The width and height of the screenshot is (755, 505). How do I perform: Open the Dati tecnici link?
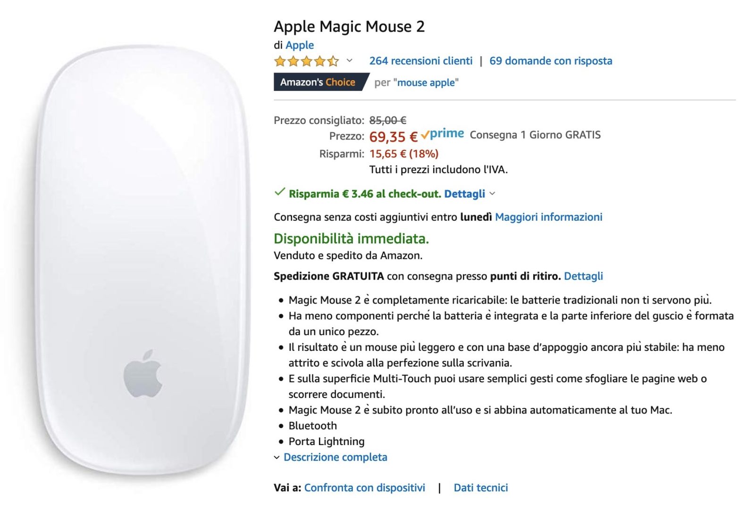[x=481, y=487]
